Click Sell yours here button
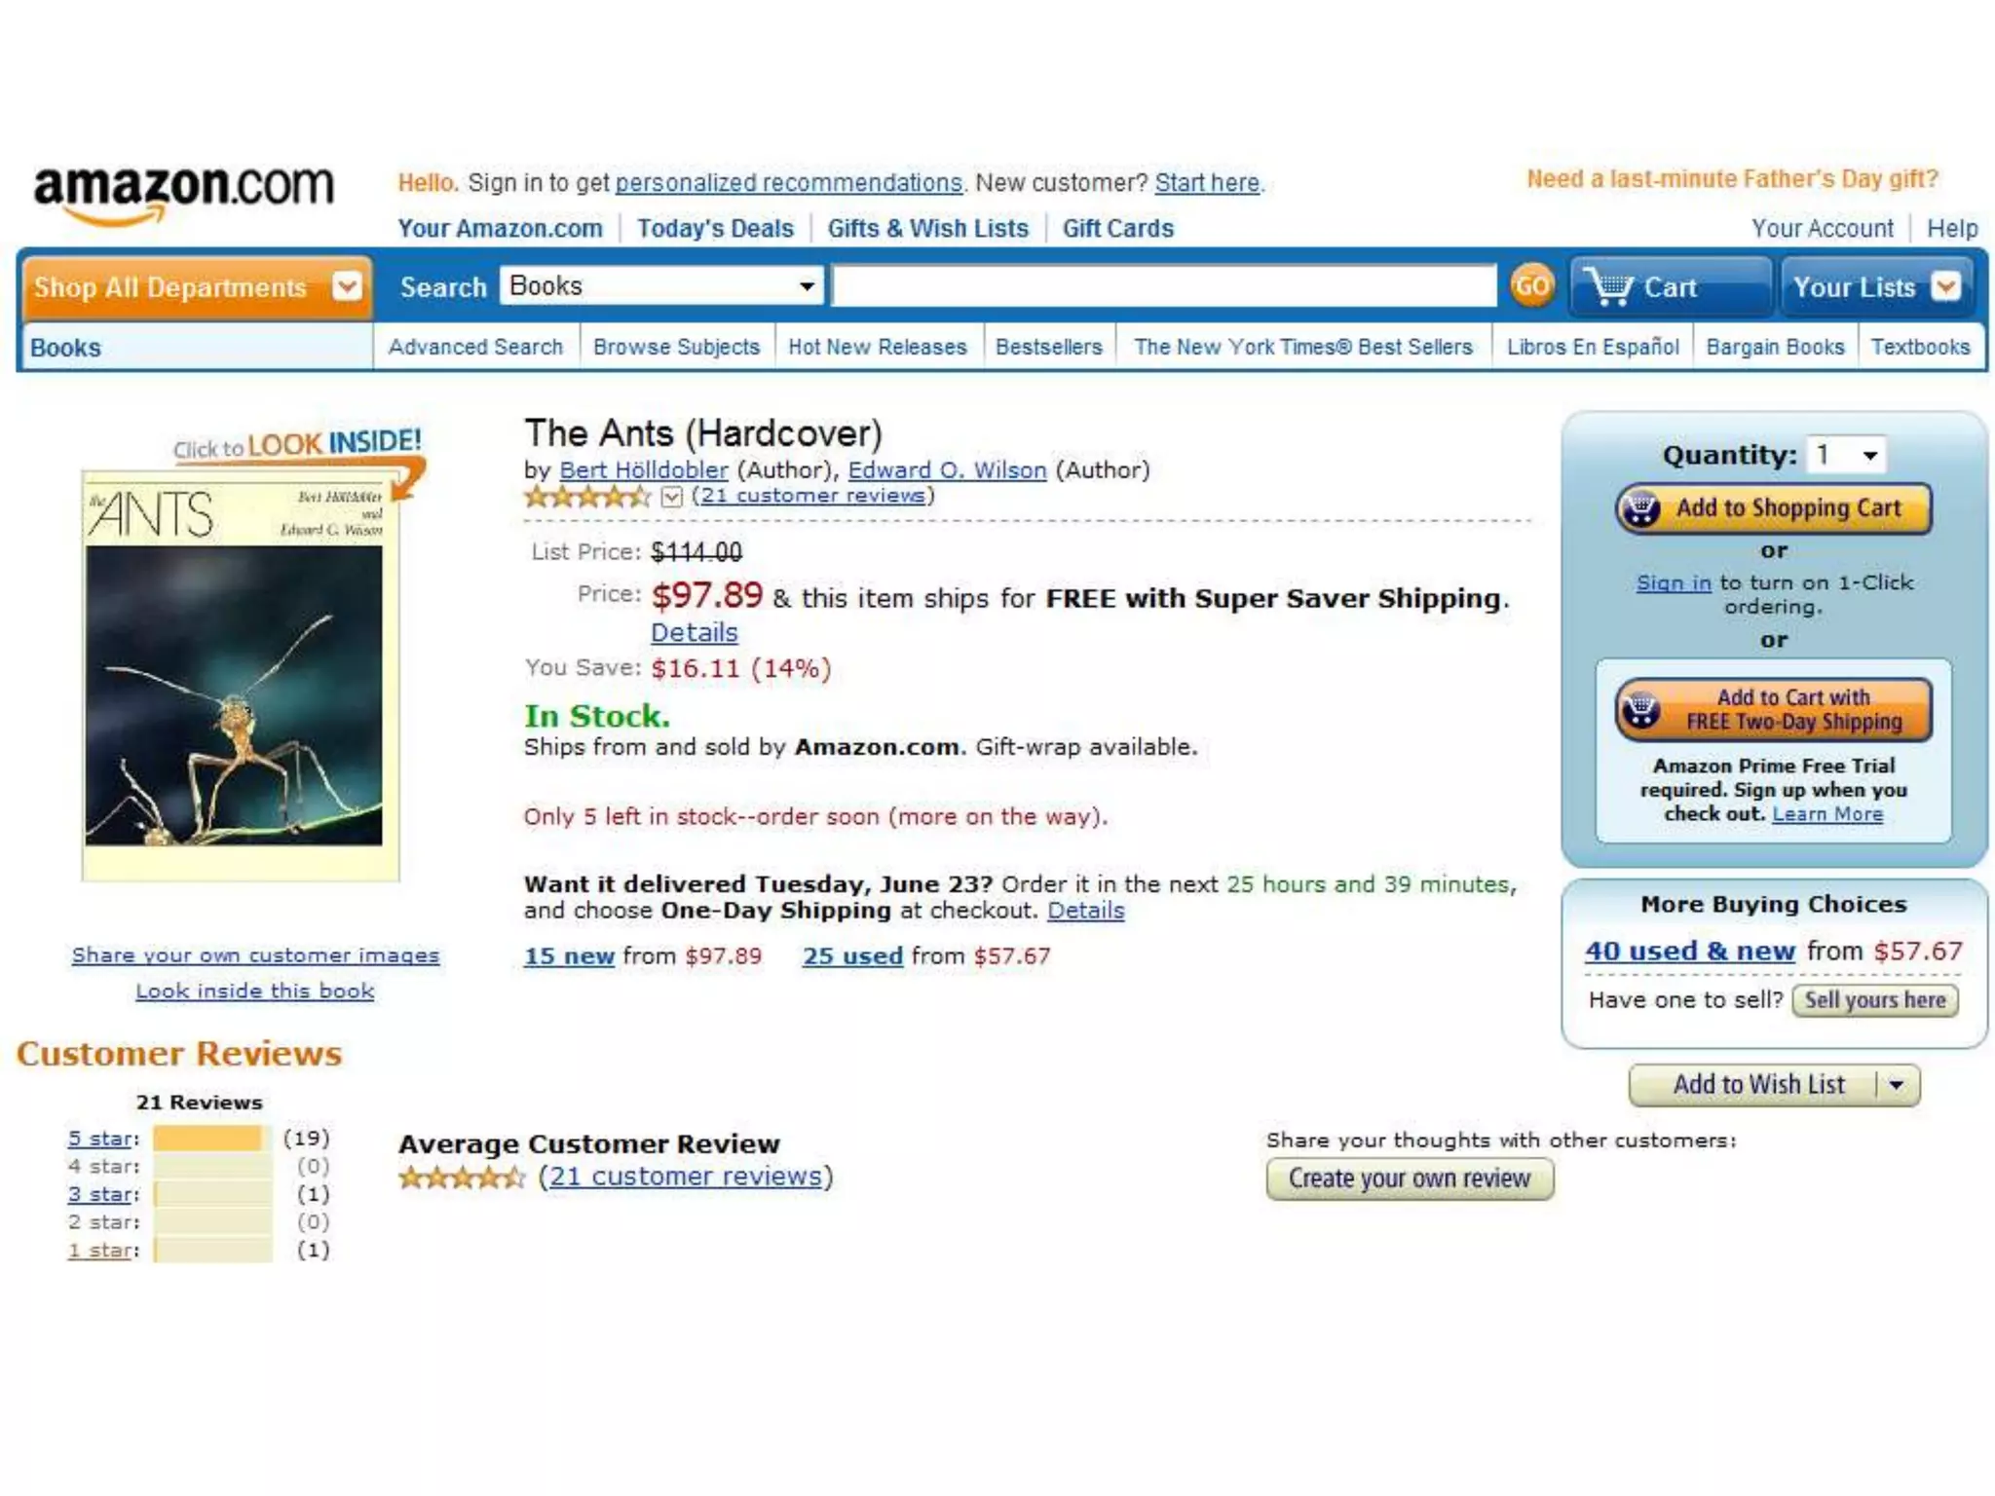Viewport: 1995px width, 1496px height. tap(1875, 1000)
